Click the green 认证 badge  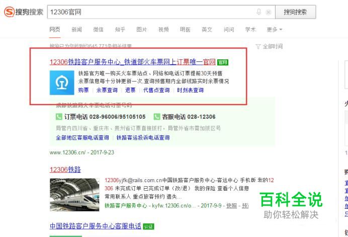pos(148,226)
